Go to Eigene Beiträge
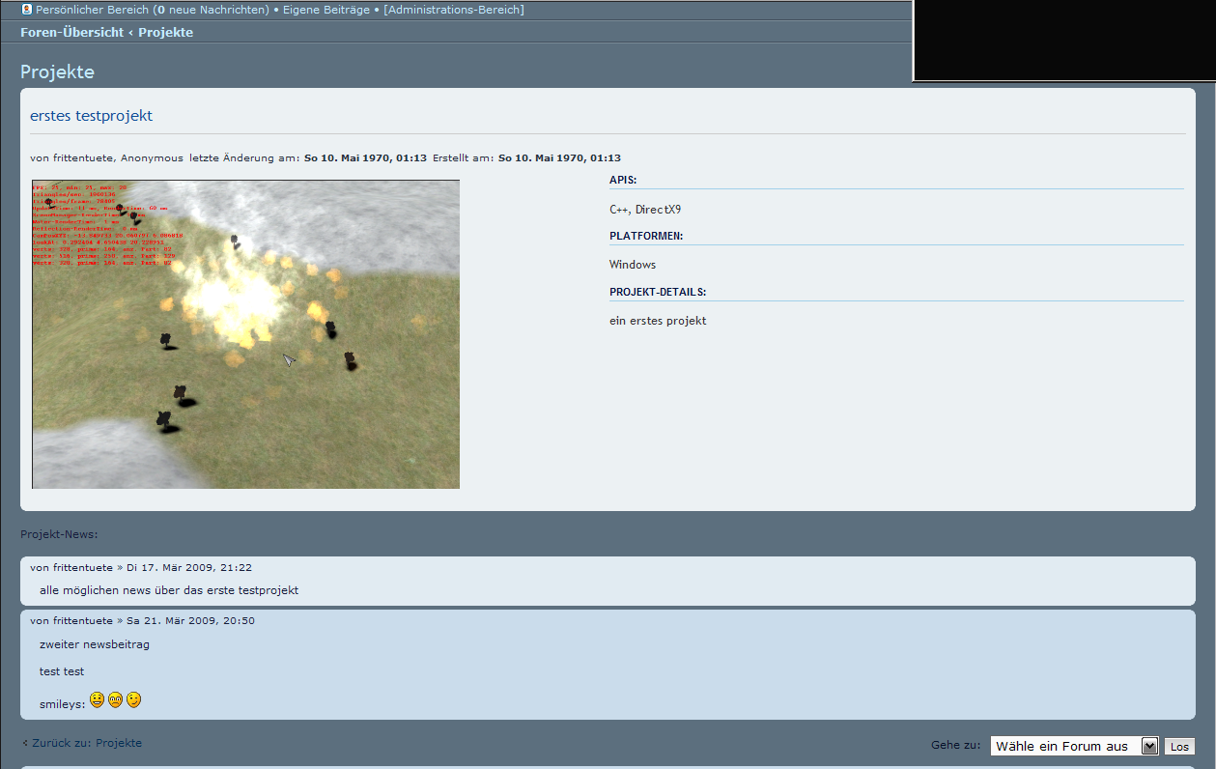 coord(325,10)
